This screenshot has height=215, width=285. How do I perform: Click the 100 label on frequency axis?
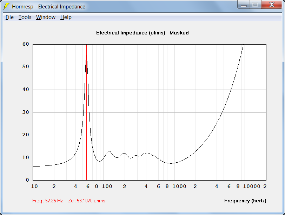pos(107,186)
